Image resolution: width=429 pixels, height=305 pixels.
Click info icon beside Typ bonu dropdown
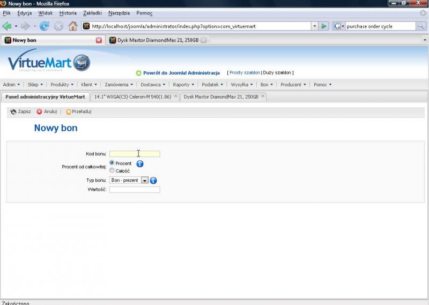coord(153,181)
